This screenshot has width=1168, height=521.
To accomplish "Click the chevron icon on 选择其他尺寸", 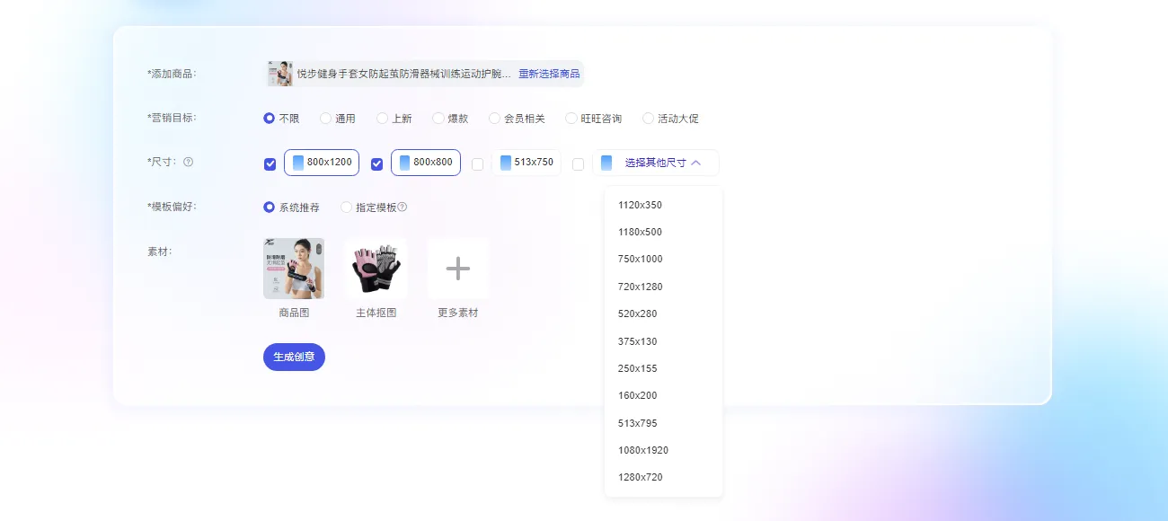I will click(696, 163).
